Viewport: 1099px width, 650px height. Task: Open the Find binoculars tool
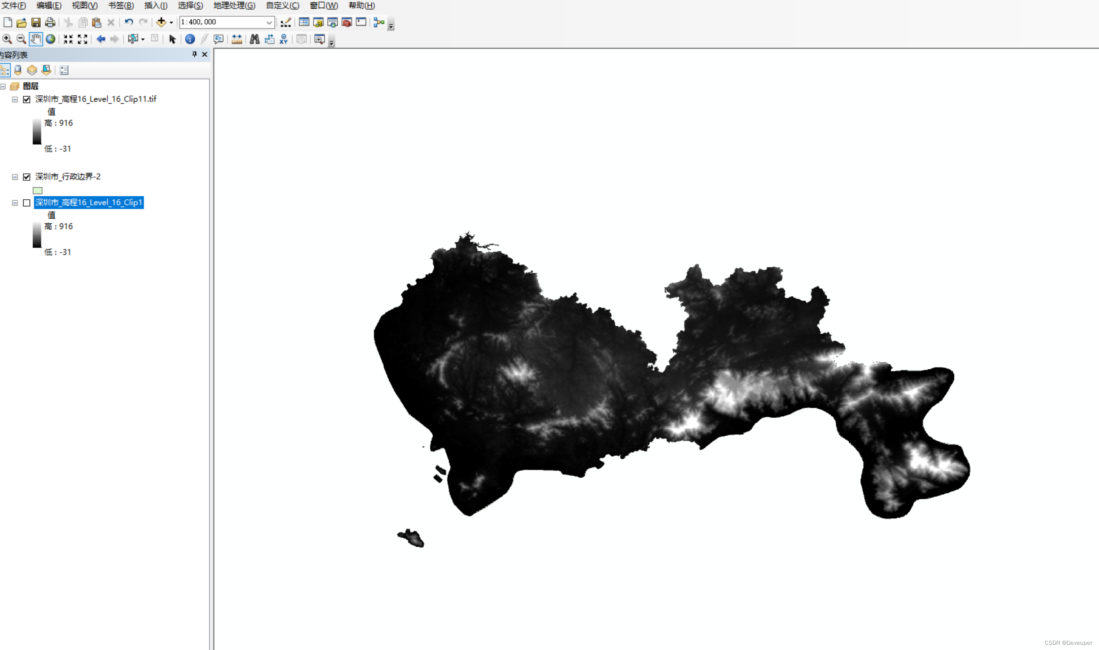coord(254,39)
